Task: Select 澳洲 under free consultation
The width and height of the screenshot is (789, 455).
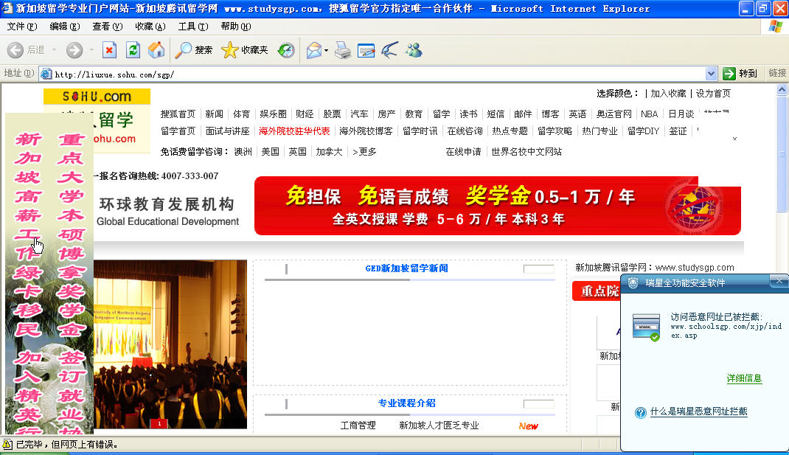Action: pyautogui.click(x=243, y=151)
